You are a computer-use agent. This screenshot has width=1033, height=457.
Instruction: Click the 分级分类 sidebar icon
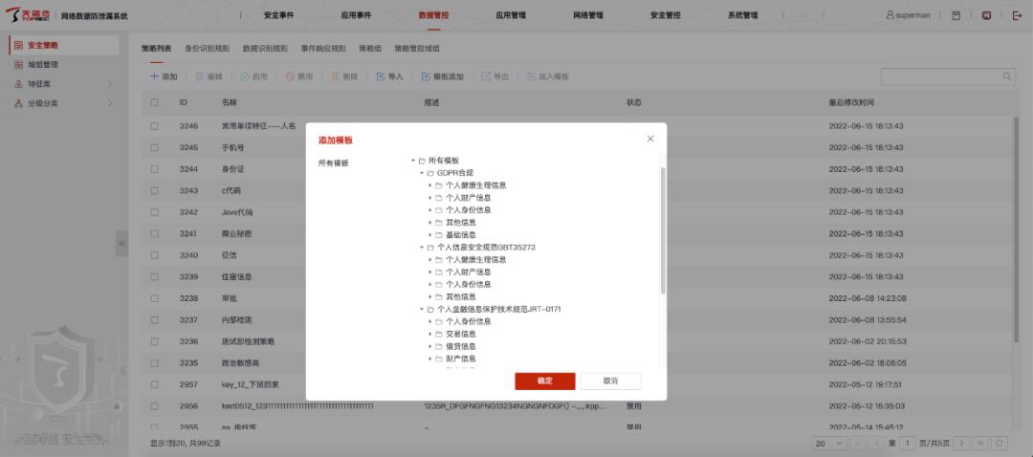click(x=18, y=102)
